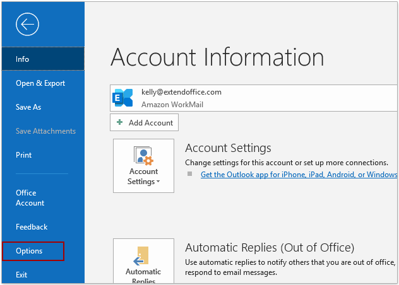Open the kelly@extendoffice.com account selector
Screen dimensions: 399x285
pyautogui.click(x=253, y=98)
